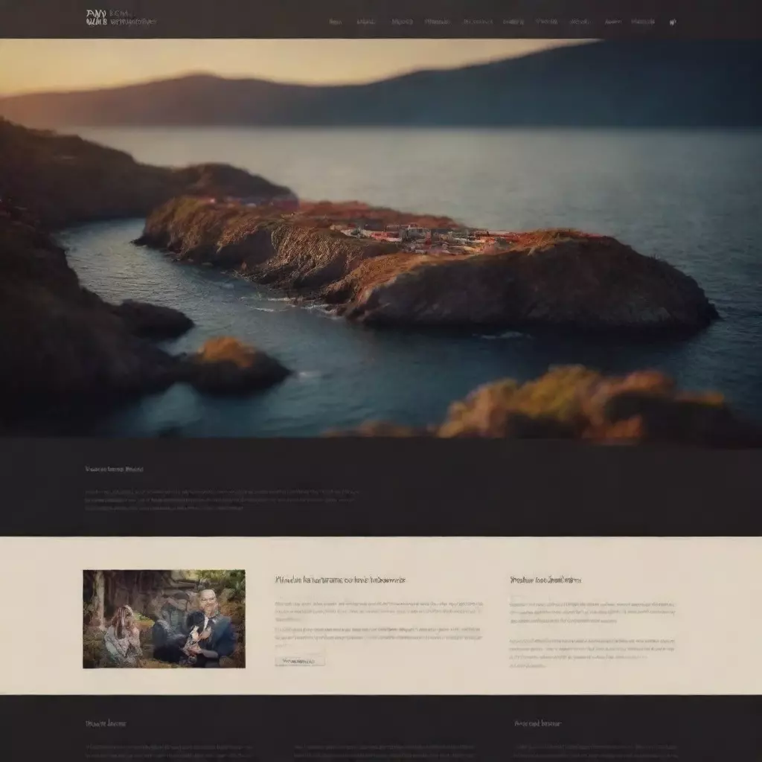
Task: Click the small icon ending the navigation bar
Action: click(x=673, y=22)
